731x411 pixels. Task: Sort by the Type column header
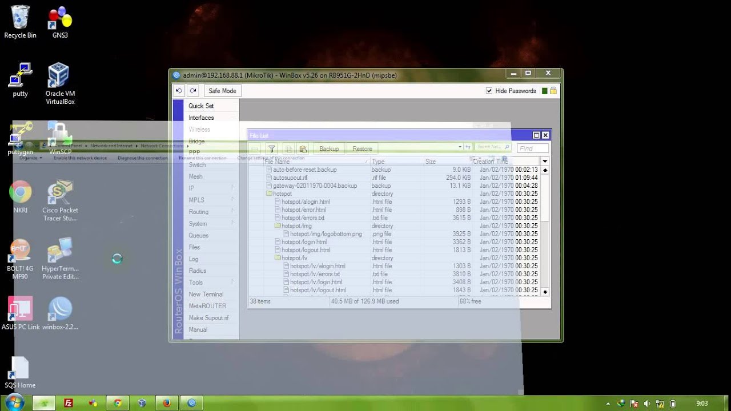click(396, 162)
